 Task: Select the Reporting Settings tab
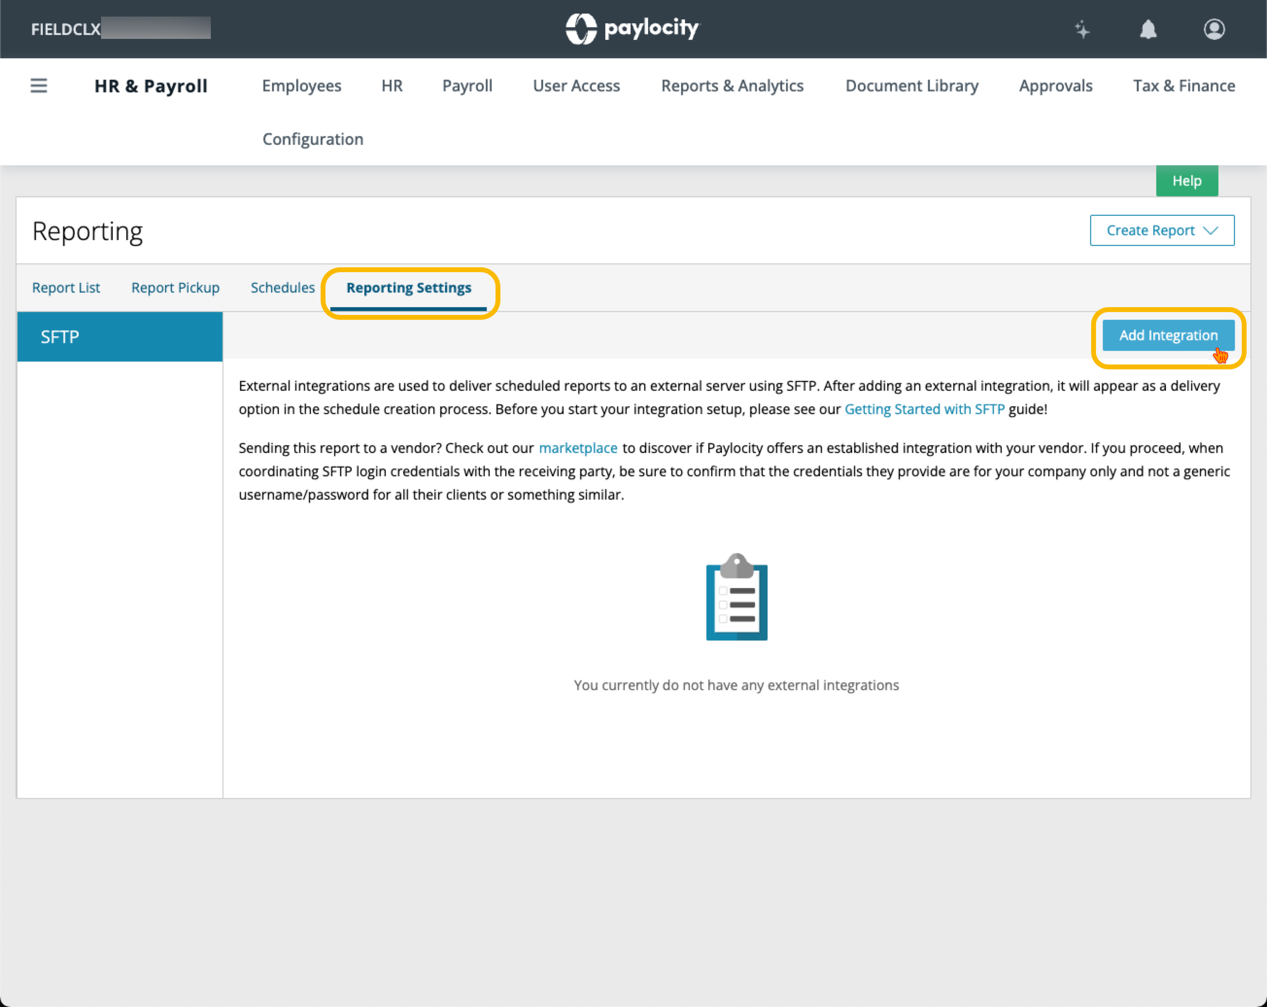409,287
